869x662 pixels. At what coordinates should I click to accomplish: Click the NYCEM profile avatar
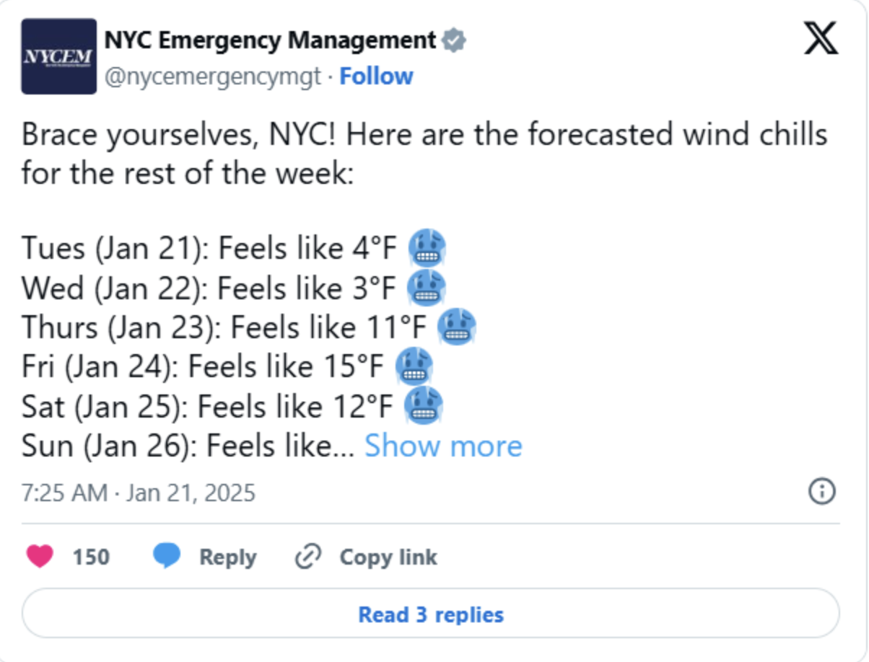click(x=58, y=56)
